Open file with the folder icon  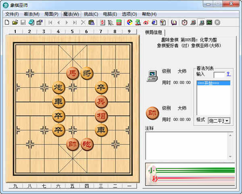[x=15, y=23]
